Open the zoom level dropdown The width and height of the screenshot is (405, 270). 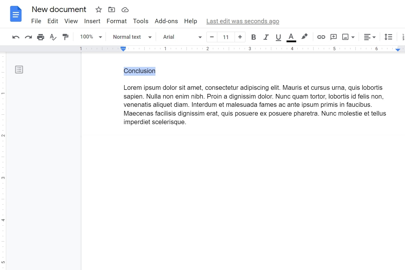[x=90, y=37]
